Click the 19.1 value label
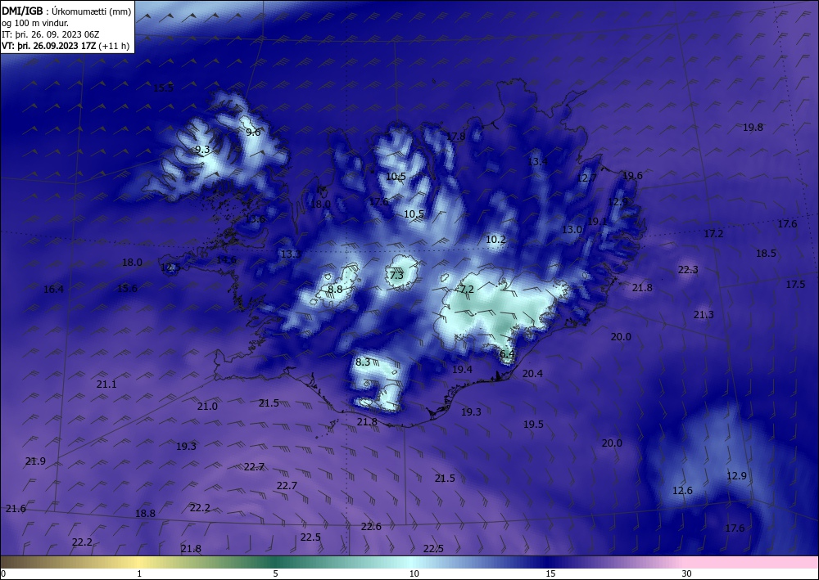 pos(597,221)
